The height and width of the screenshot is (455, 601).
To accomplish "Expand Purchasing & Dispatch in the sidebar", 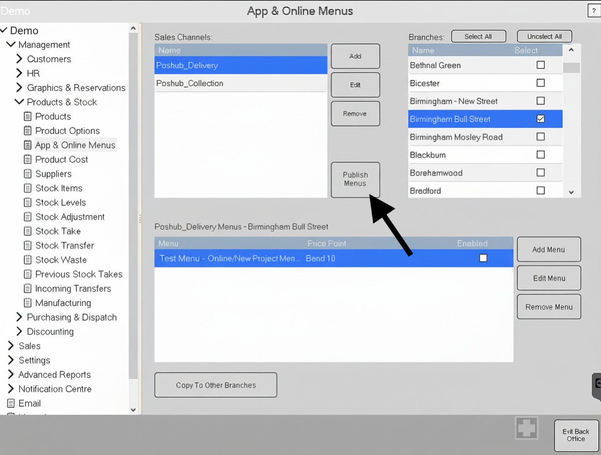I will click(19, 317).
